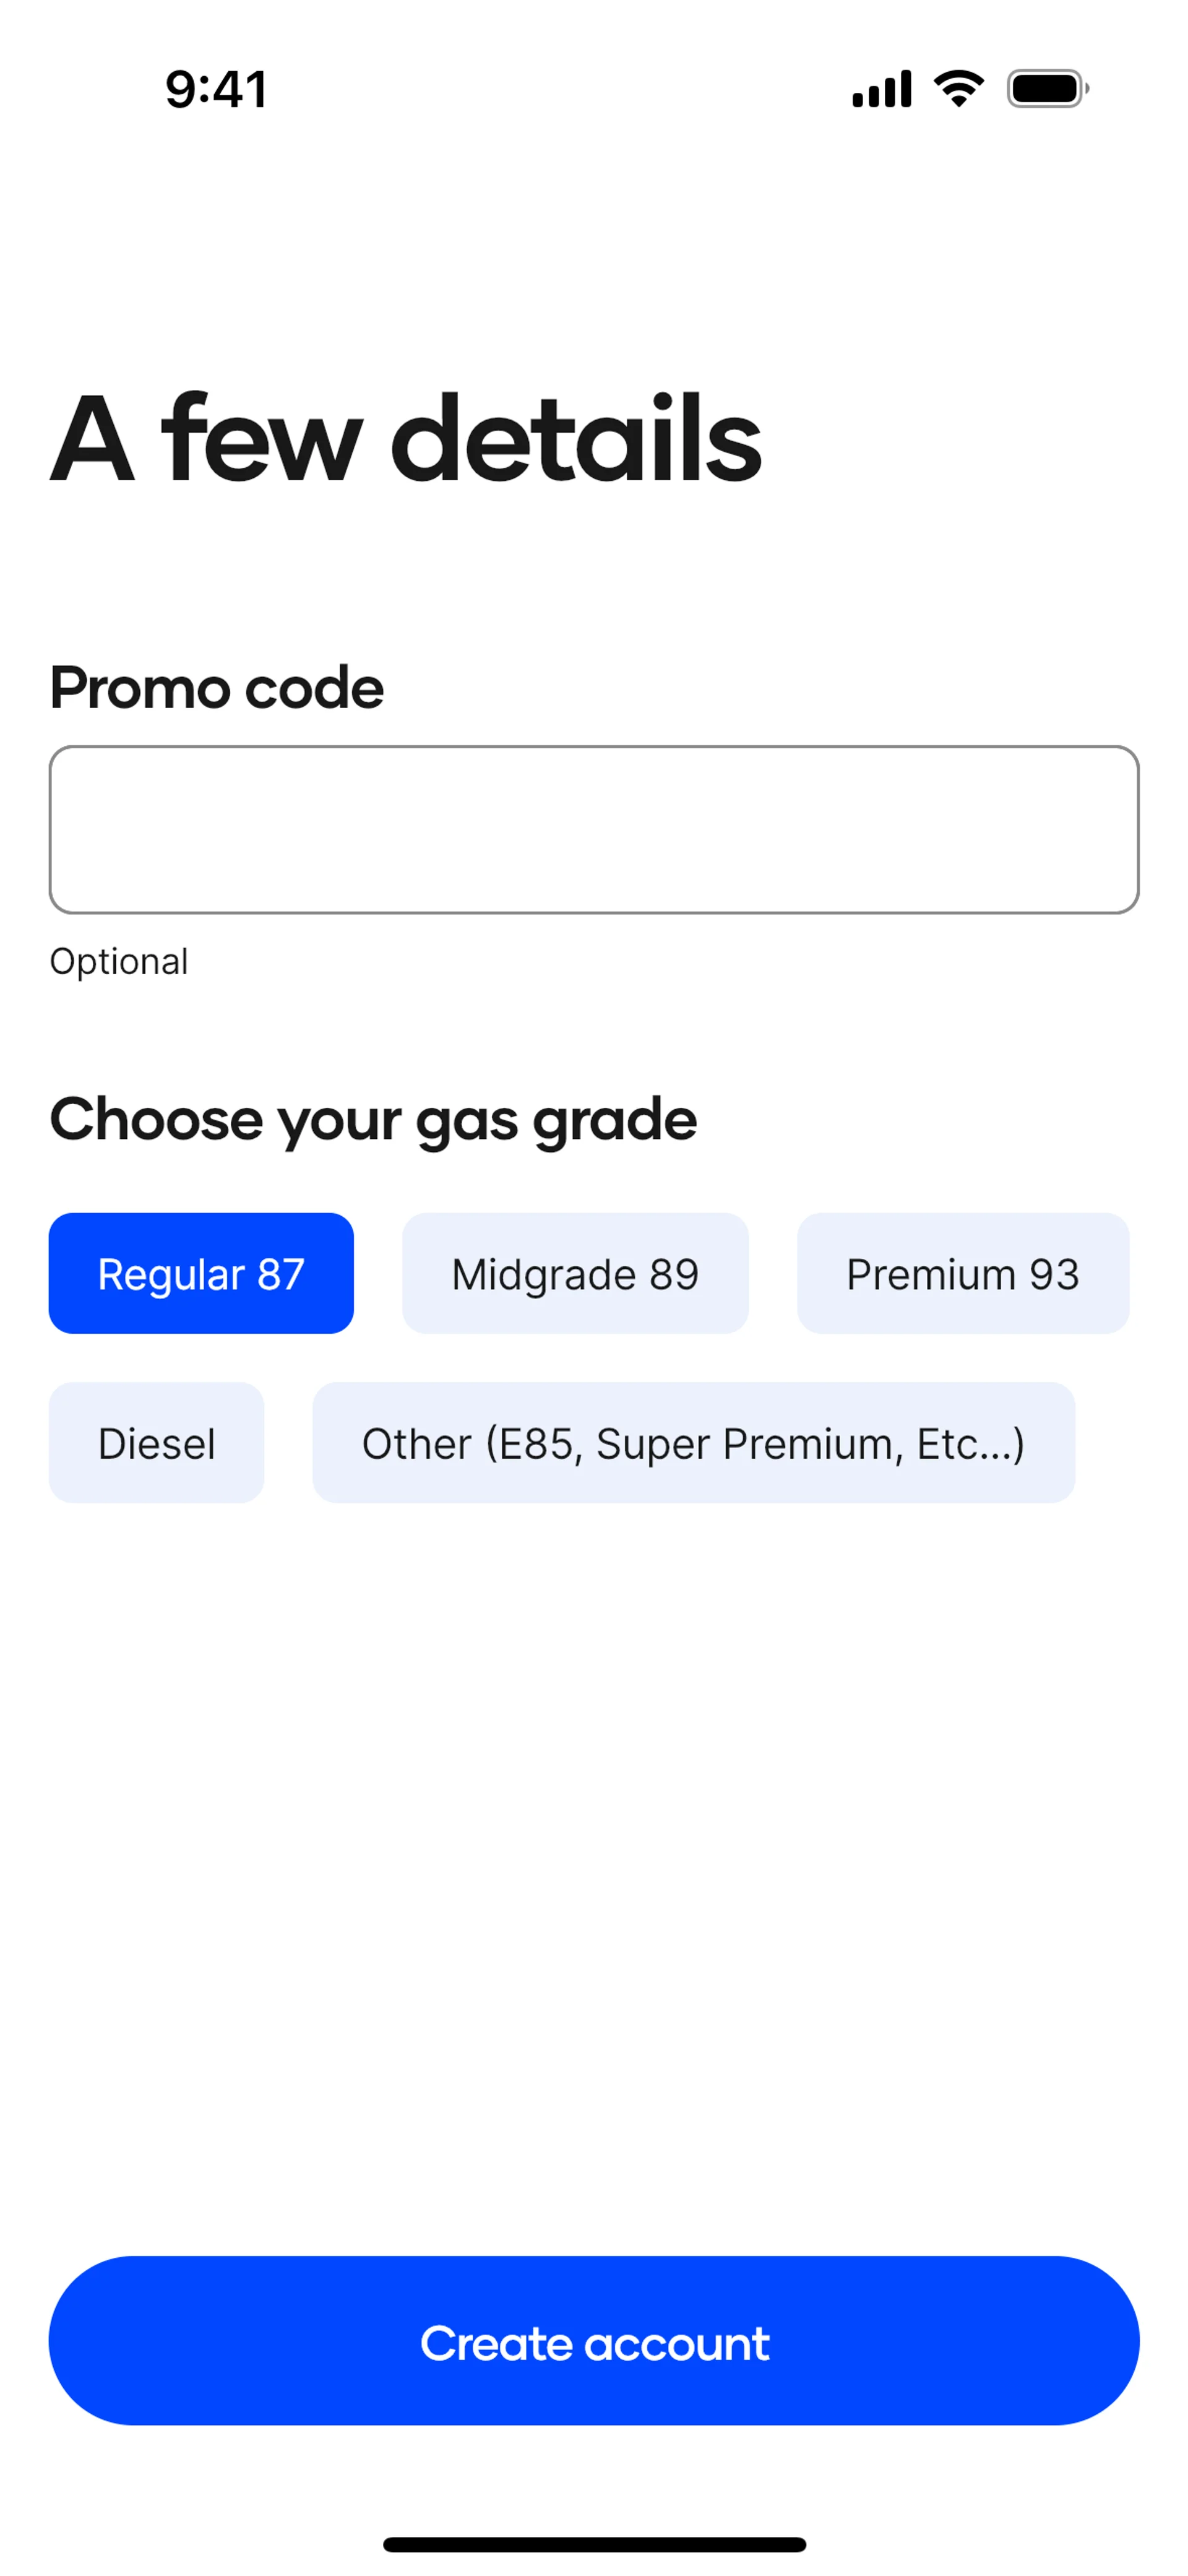Tap the home indicator bar
1188x2576 pixels.
(x=594, y=2543)
